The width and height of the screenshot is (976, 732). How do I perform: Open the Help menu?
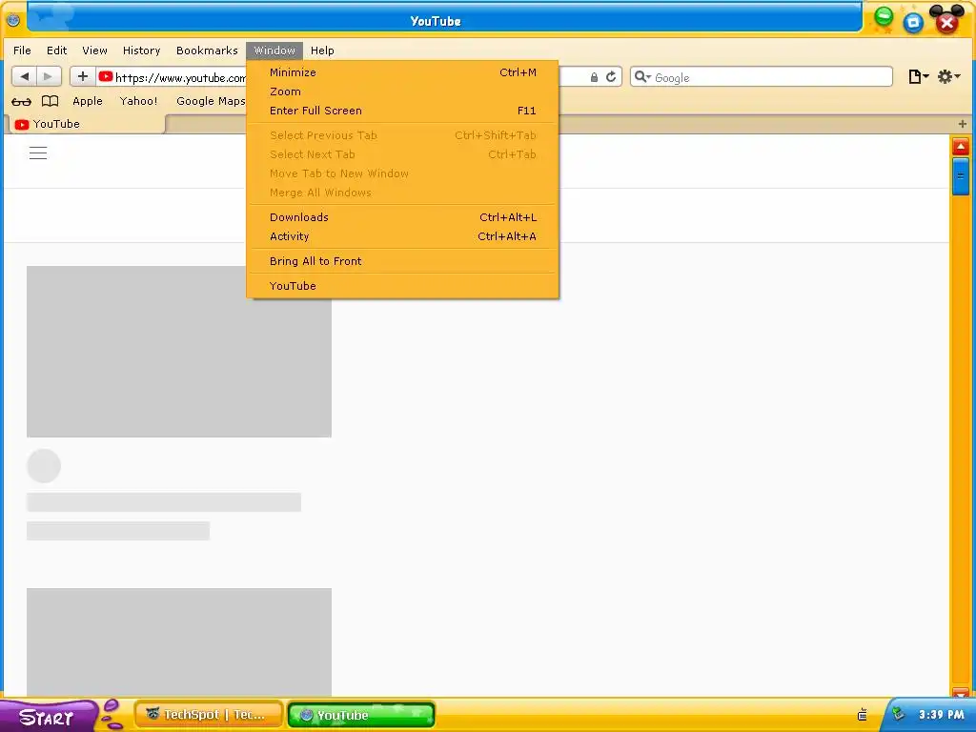[322, 51]
